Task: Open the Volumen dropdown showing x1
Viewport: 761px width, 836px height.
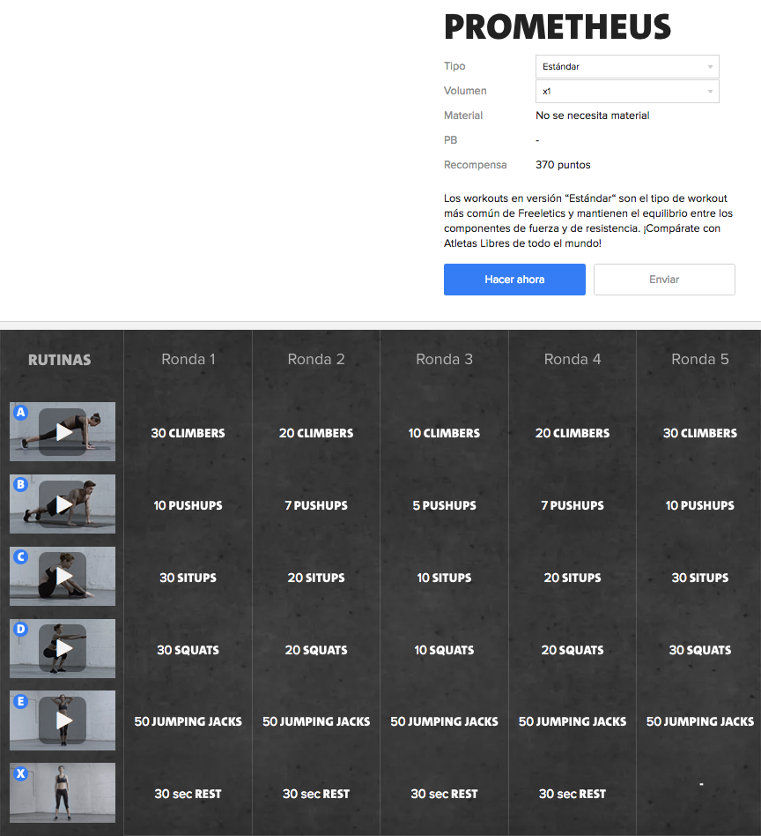Action: point(626,91)
